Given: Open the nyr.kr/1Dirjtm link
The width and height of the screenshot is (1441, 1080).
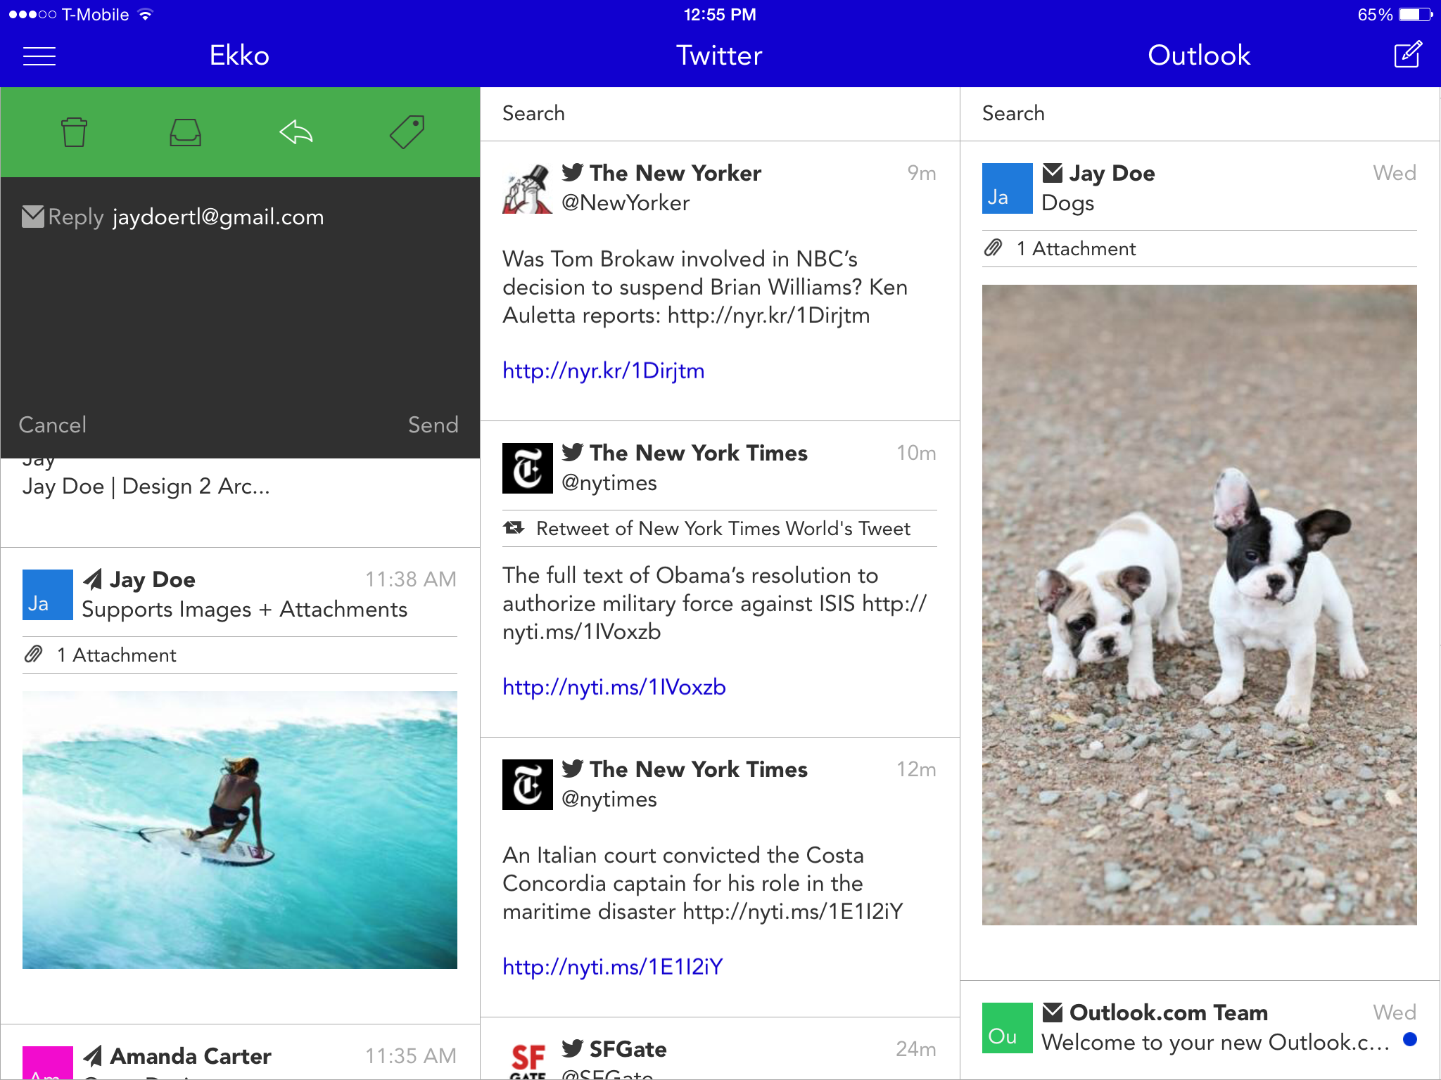Looking at the screenshot, I should tap(603, 371).
